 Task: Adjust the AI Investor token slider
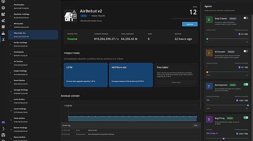(227, 72)
